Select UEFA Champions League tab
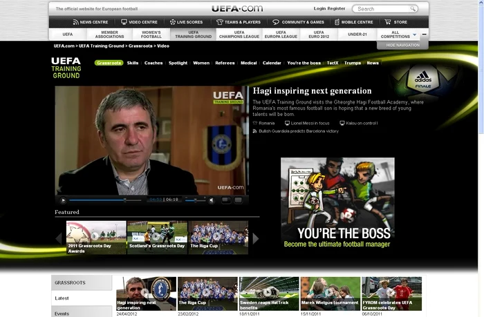Screen dimensions: 484x317 pyautogui.click(x=239, y=35)
